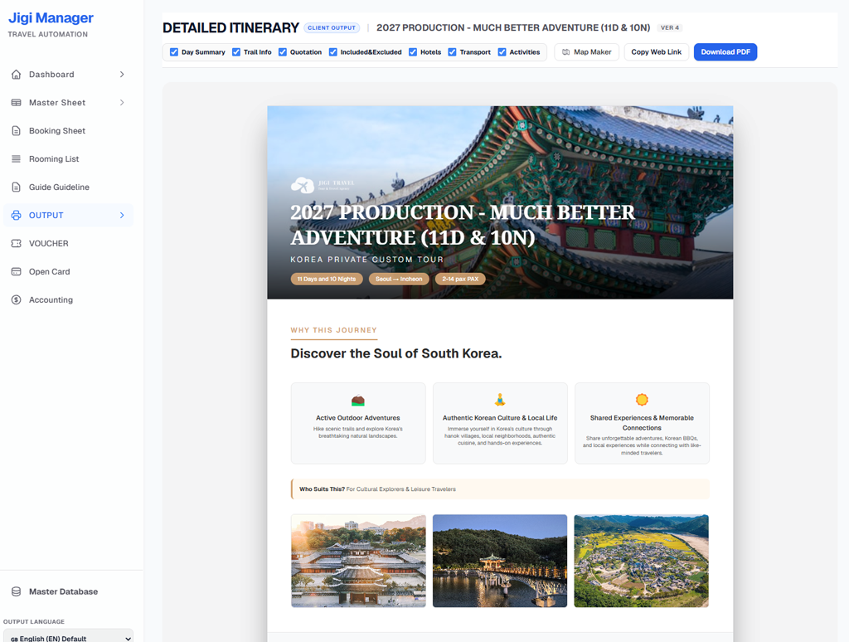This screenshot has width=849, height=642.
Task: Click the Rooming List lines icon
Action: [x=17, y=158]
